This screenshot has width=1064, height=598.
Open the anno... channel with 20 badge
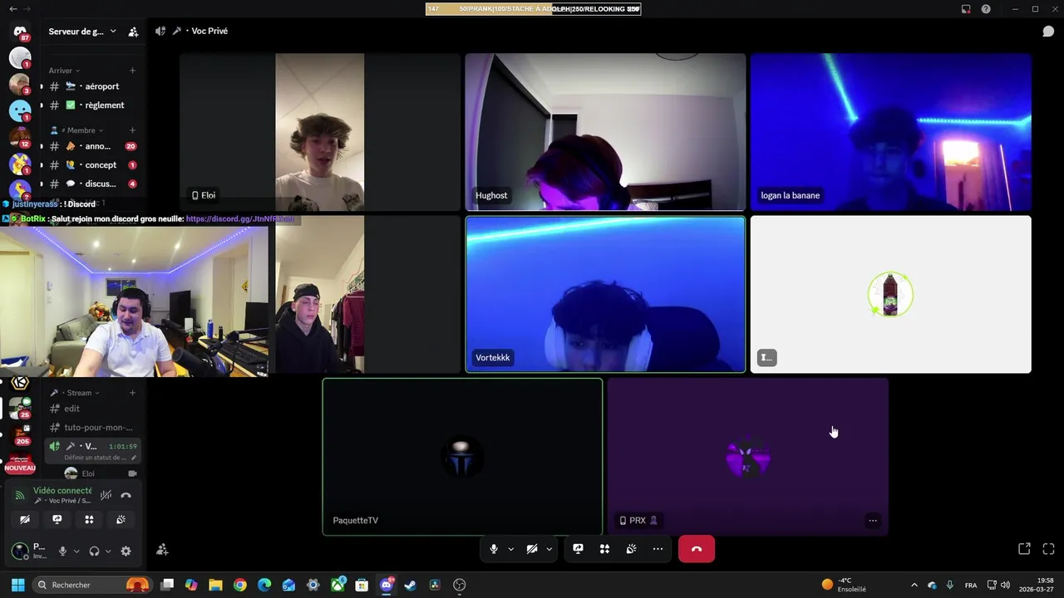coord(91,146)
